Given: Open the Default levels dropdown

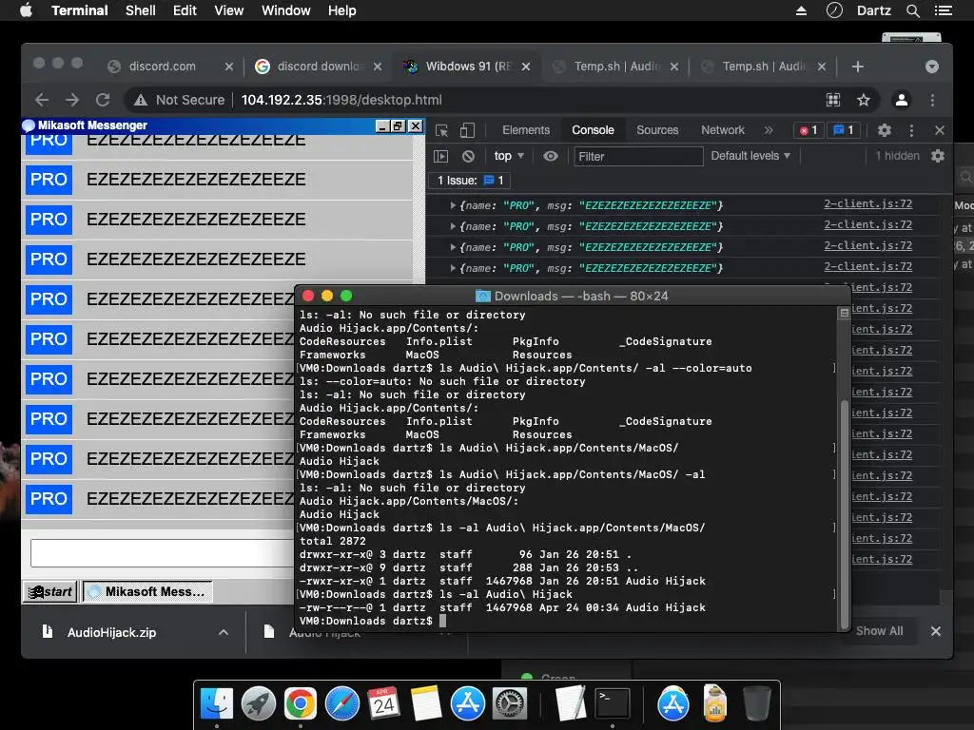Looking at the screenshot, I should (x=750, y=156).
